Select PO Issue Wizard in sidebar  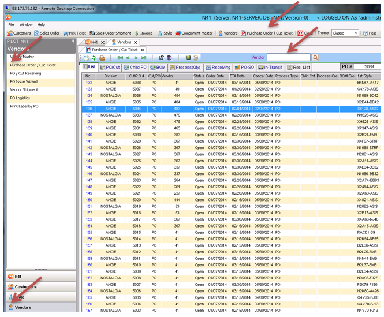24,82
